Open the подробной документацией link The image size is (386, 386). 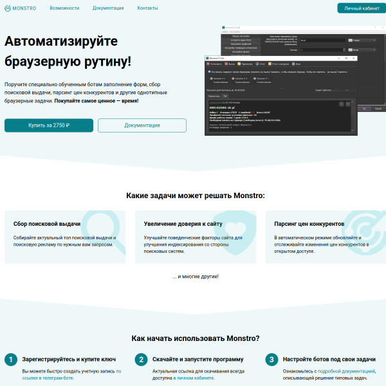[346, 371]
